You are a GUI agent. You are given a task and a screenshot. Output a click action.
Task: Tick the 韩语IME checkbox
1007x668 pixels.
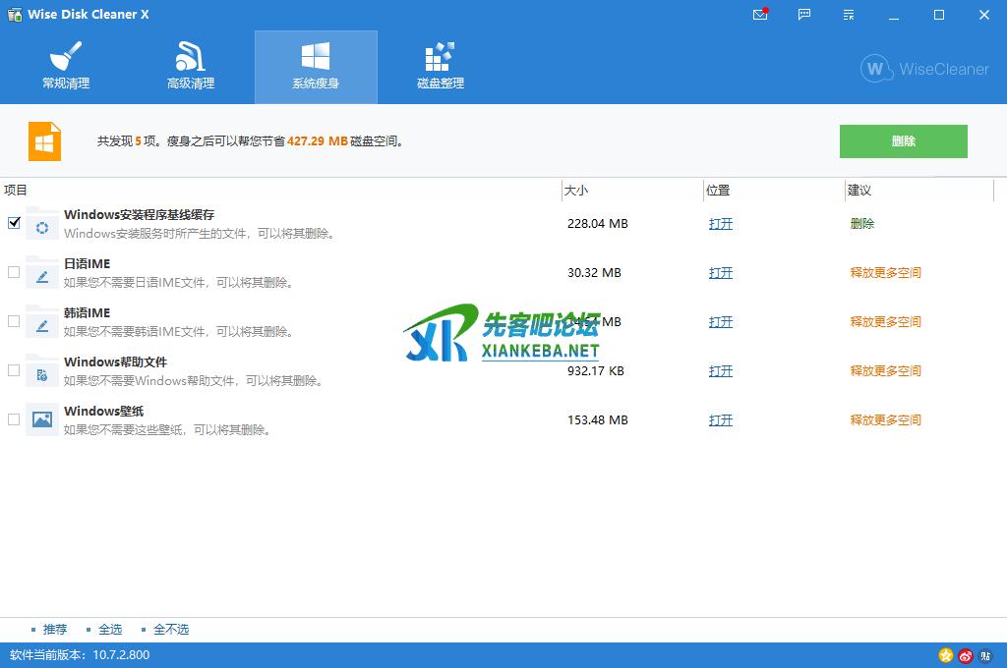[x=14, y=321]
